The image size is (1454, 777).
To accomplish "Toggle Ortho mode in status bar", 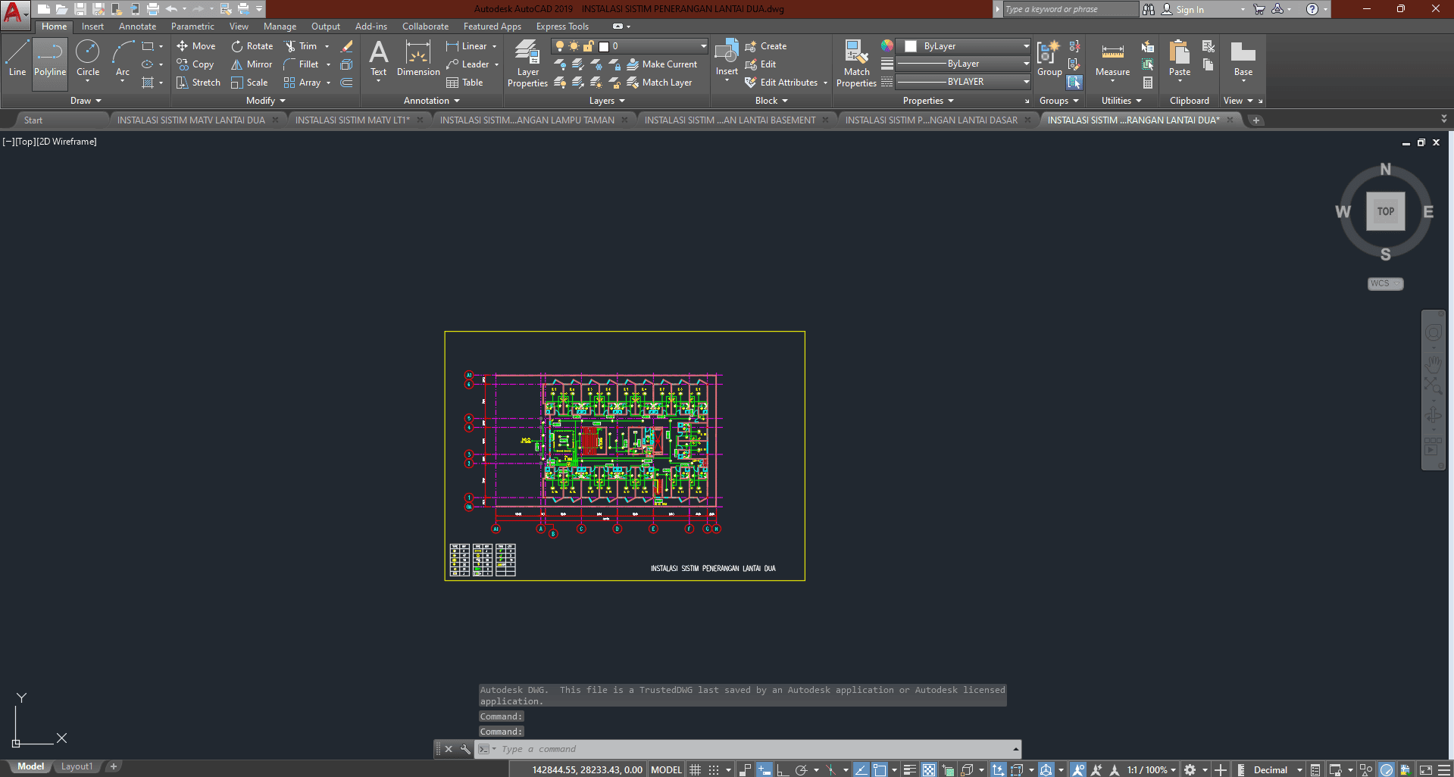I will (x=782, y=769).
